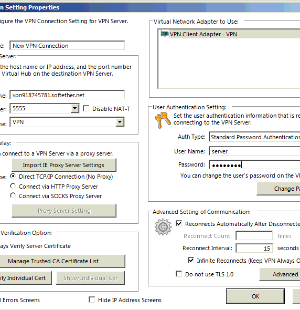Click the User Name field containing server
The height and width of the screenshot is (310, 300).
pos(254,151)
